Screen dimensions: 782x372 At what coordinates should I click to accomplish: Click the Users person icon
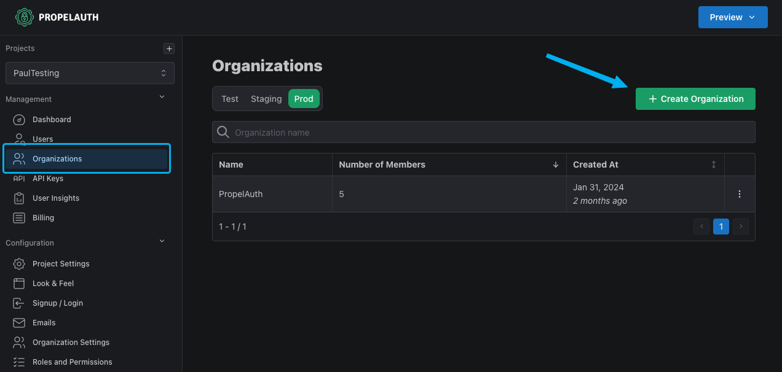19,139
